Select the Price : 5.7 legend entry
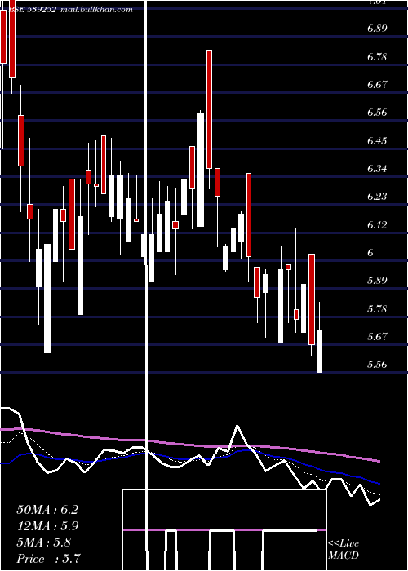 [48, 559]
